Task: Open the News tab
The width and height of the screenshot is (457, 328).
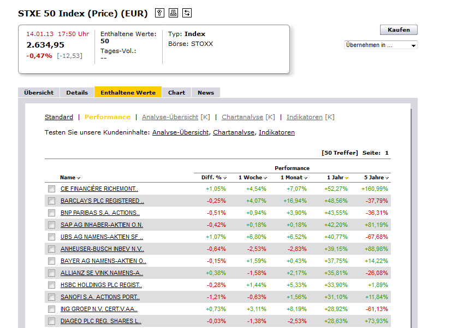Action: point(206,92)
